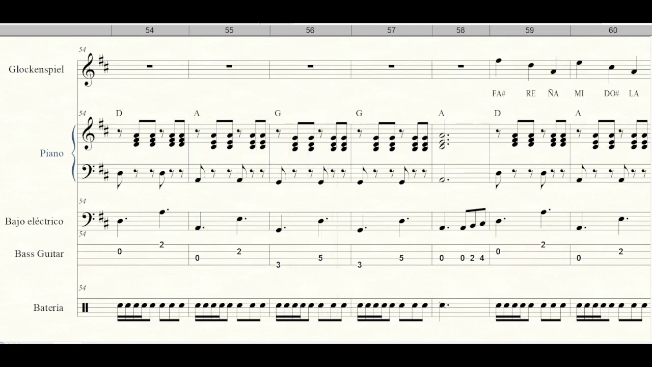Click the LA lyric under Glockenspiel

pos(634,93)
